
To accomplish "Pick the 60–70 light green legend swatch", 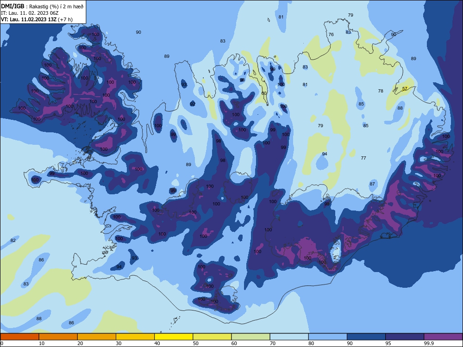I will point(250,337).
